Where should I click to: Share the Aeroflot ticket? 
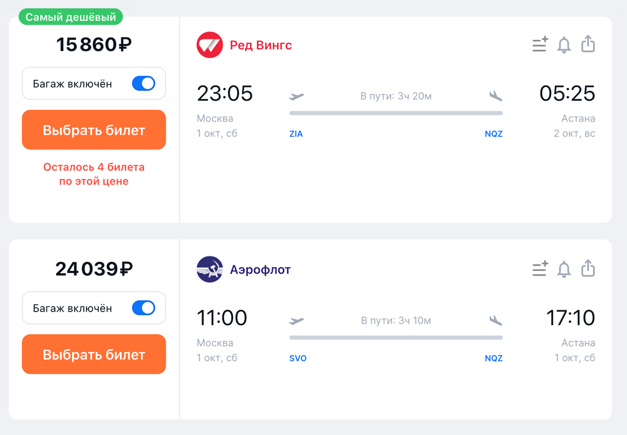[x=588, y=268]
